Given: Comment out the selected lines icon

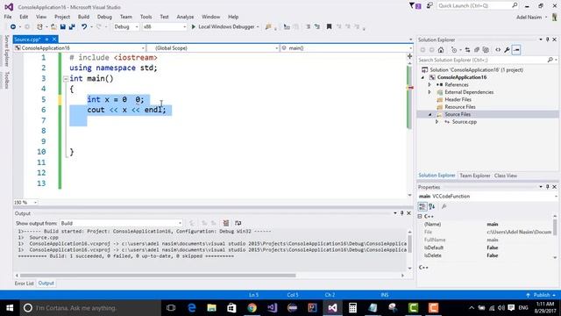Looking at the screenshot, I should [x=308, y=26].
